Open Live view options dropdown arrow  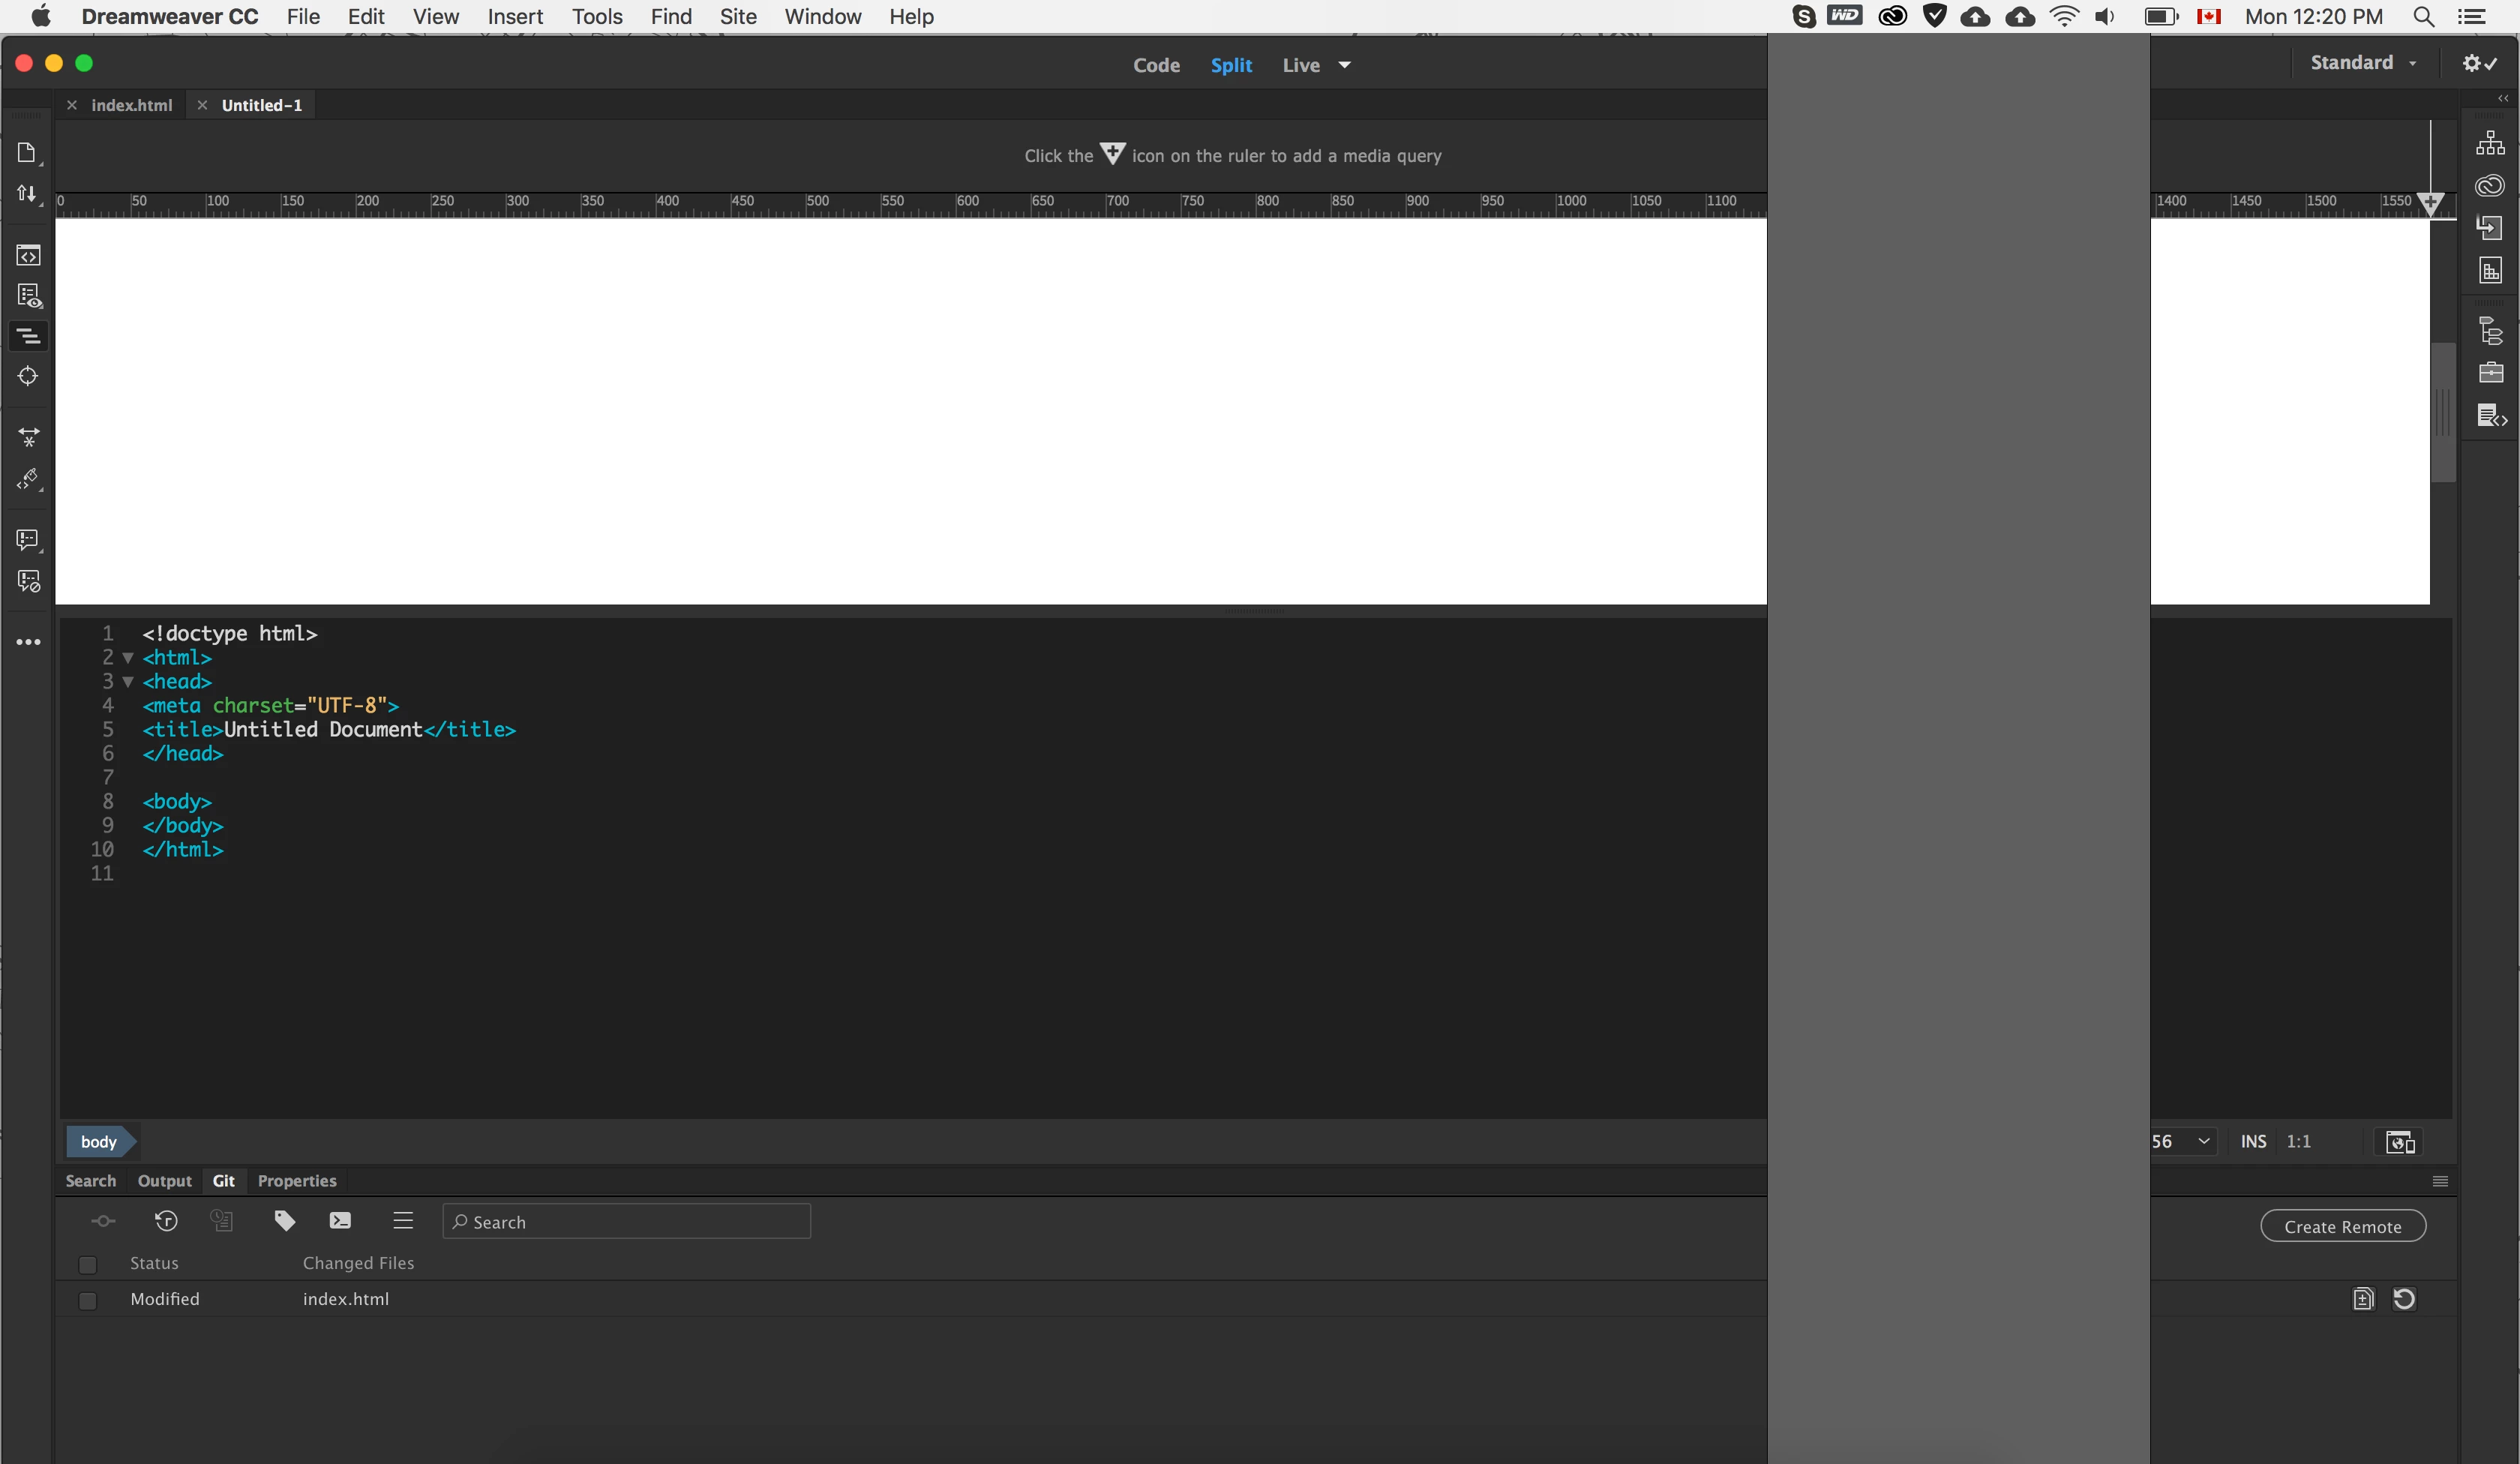(x=1344, y=65)
